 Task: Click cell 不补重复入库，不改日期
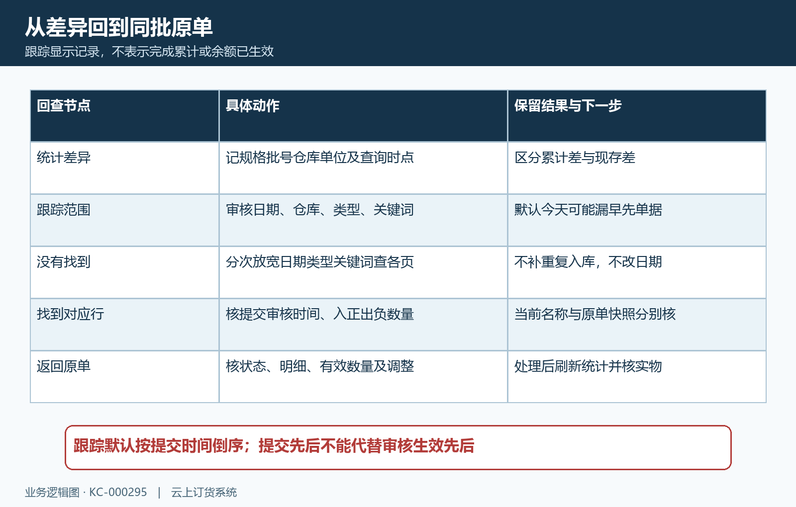pyautogui.click(x=637, y=272)
